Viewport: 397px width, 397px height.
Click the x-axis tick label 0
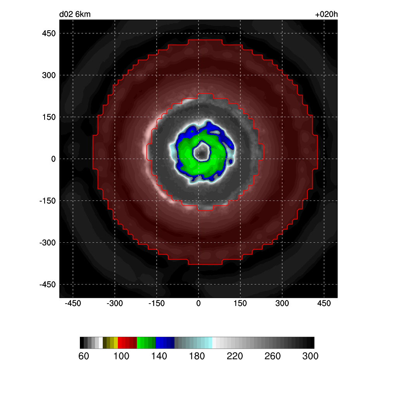click(198, 303)
